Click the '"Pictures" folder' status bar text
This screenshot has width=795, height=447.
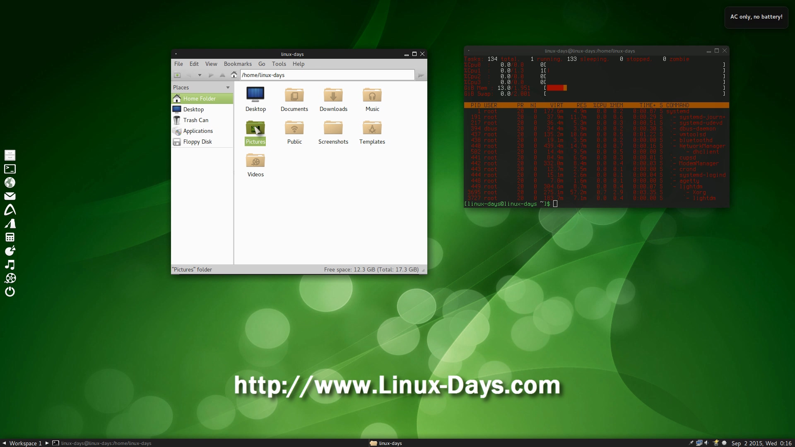click(192, 269)
